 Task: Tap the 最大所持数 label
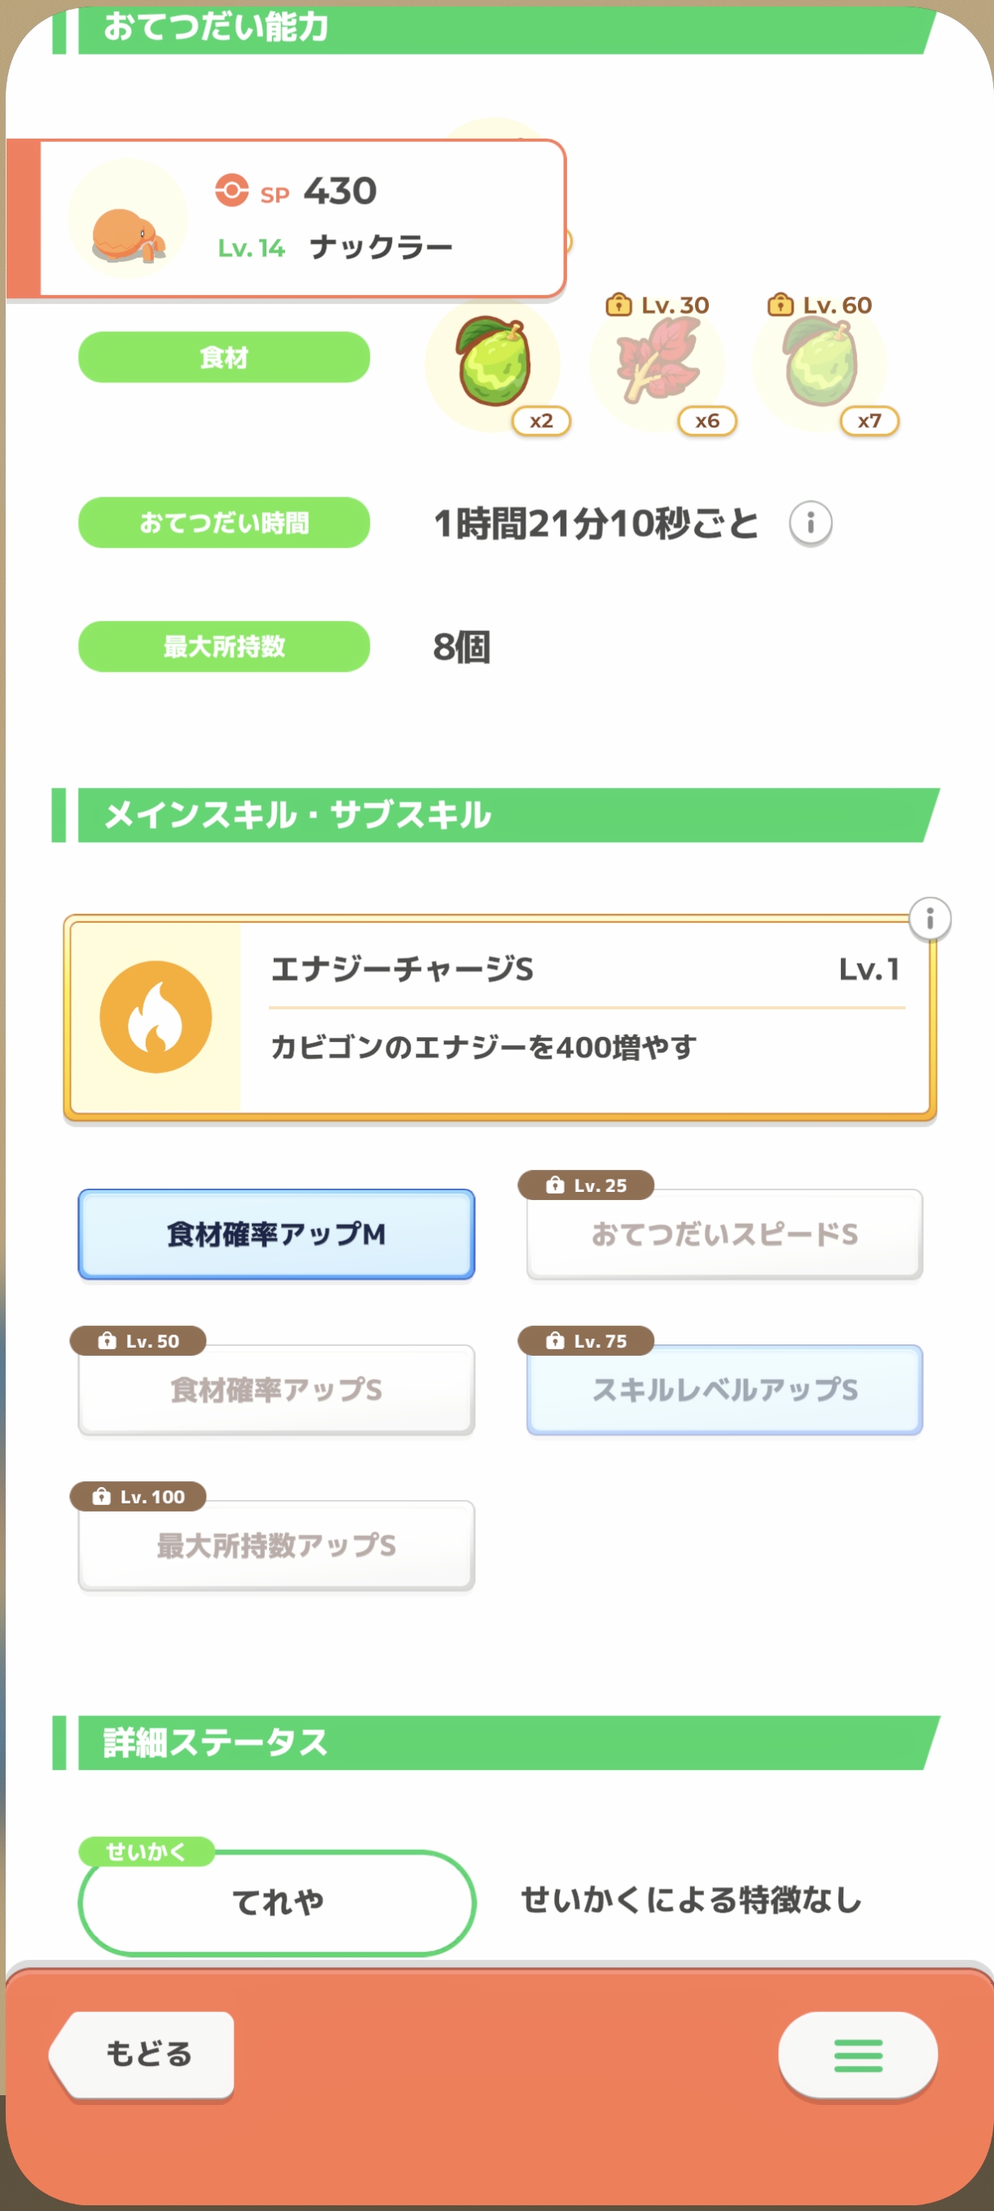point(224,647)
